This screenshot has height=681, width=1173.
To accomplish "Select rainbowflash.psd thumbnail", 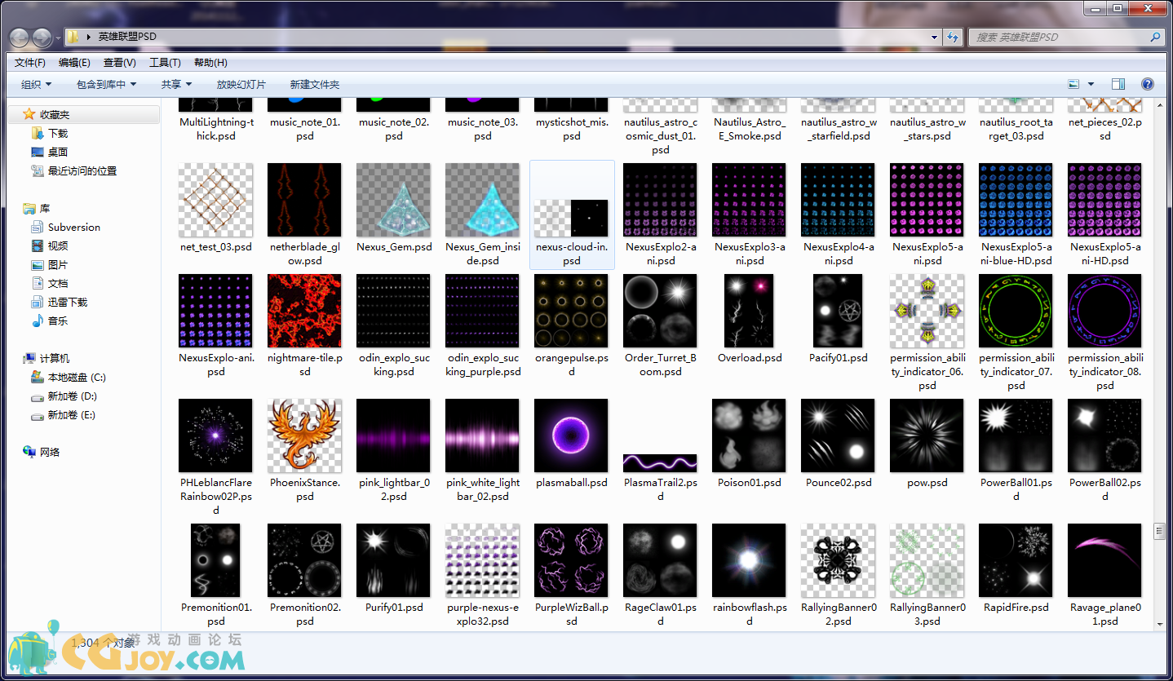I will coord(750,560).
